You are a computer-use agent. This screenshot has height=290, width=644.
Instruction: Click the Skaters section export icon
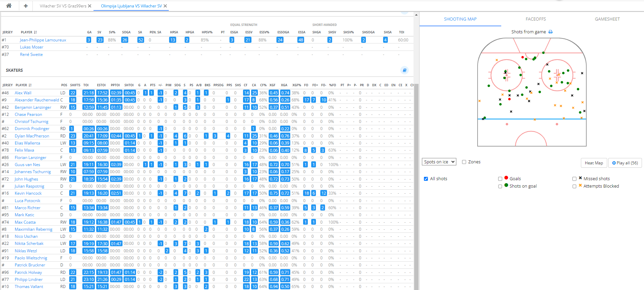[x=404, y=70]
